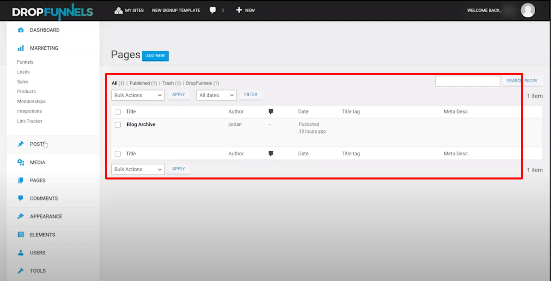551x281 pixels.
Task: Expand the bottom Bulk Actions dropdown
Action: (x=138, y=169)
